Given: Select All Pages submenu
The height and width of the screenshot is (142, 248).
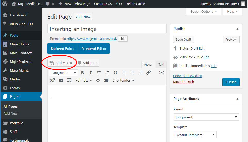Looking at the screenshot, I should pos(11,107).
